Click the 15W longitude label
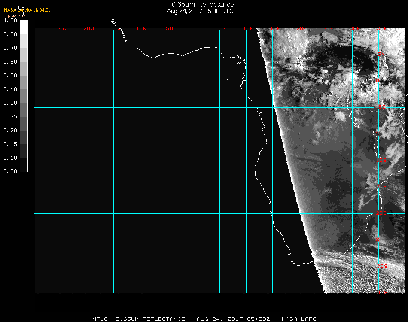Viewport: 408px width, 322px height. pos(116,28)
